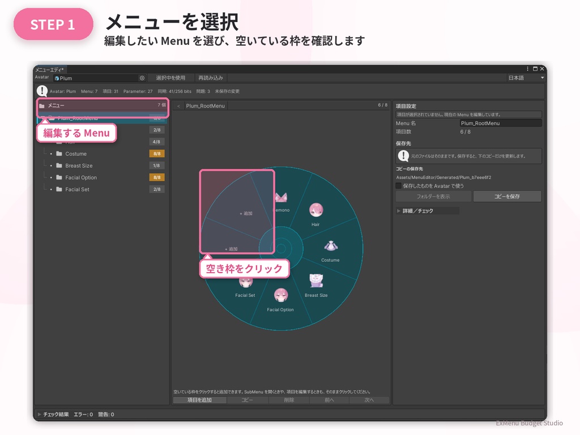Click the 'フォルダーを表示' button

pyautogui.click(x=433, y=197)
